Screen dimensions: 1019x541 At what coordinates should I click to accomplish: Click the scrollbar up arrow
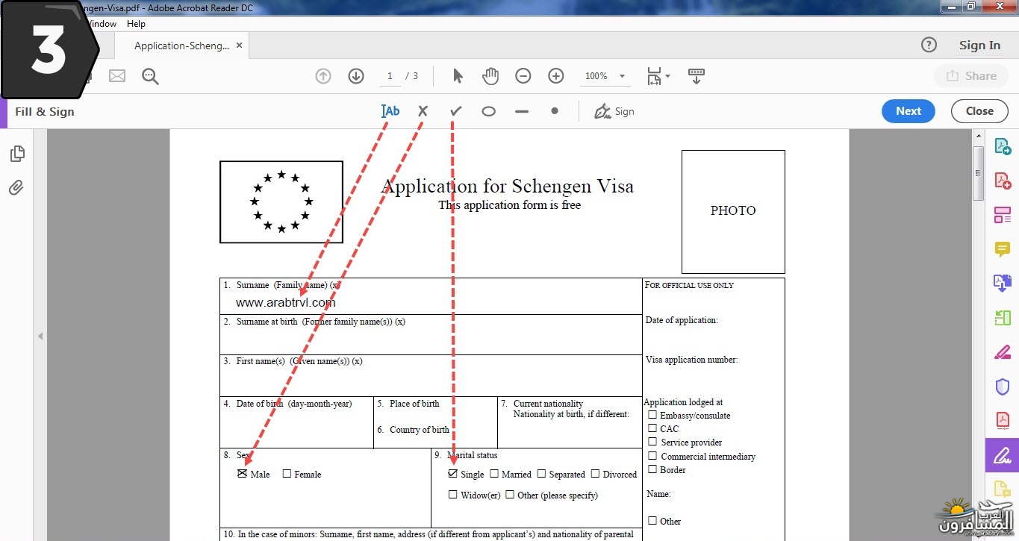click(978, 136)
